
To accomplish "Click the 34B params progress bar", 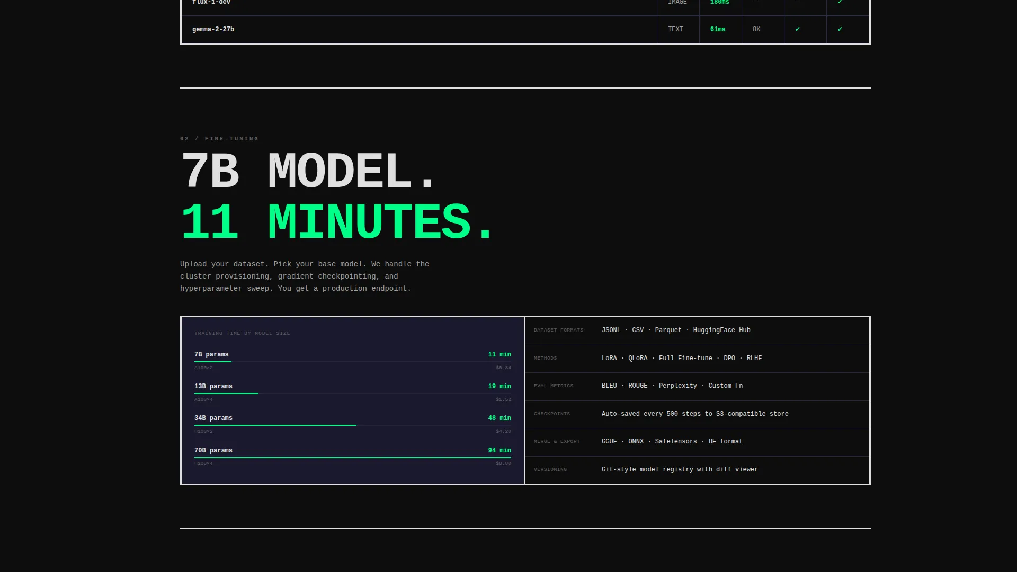I will pyautogui.click(x=353, y=425).
